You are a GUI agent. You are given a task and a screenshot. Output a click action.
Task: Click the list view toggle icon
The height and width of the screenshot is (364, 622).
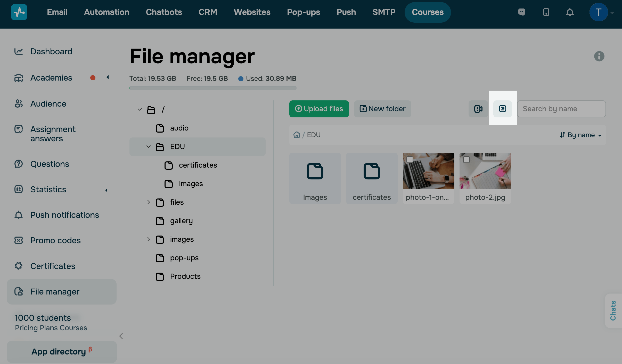click(x=502, y=109)
